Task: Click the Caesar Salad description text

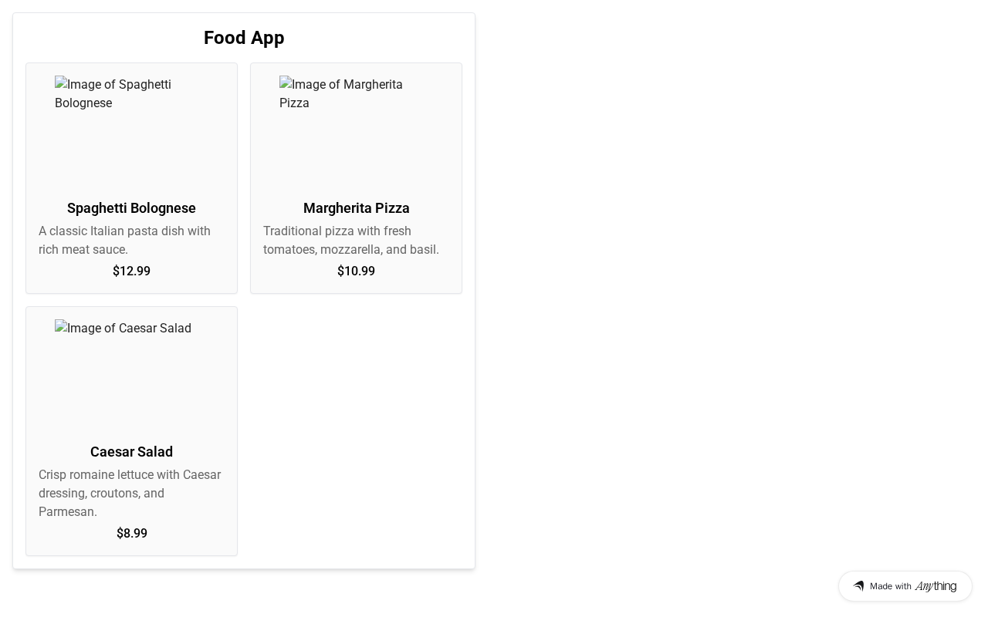Action: [130, 494]
